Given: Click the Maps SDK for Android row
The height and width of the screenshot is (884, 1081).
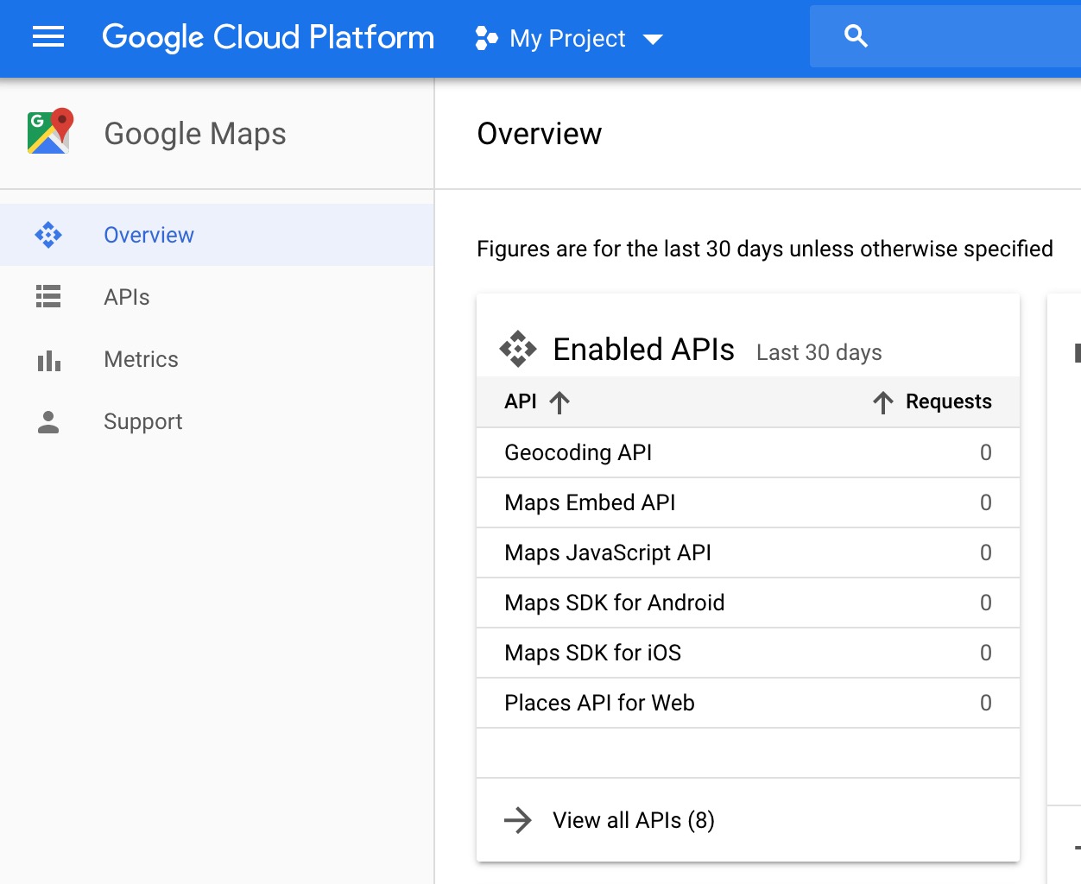Looking at the screenshot, I should (x=614, y=603).
